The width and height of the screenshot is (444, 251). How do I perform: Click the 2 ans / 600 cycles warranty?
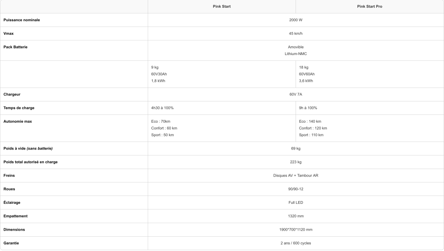coord(296,243)
